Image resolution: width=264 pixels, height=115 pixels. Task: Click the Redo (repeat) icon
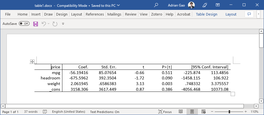point(55,24)
